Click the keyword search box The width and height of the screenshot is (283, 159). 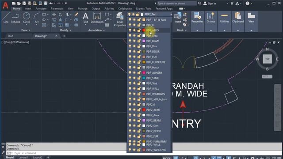(177, 3)
